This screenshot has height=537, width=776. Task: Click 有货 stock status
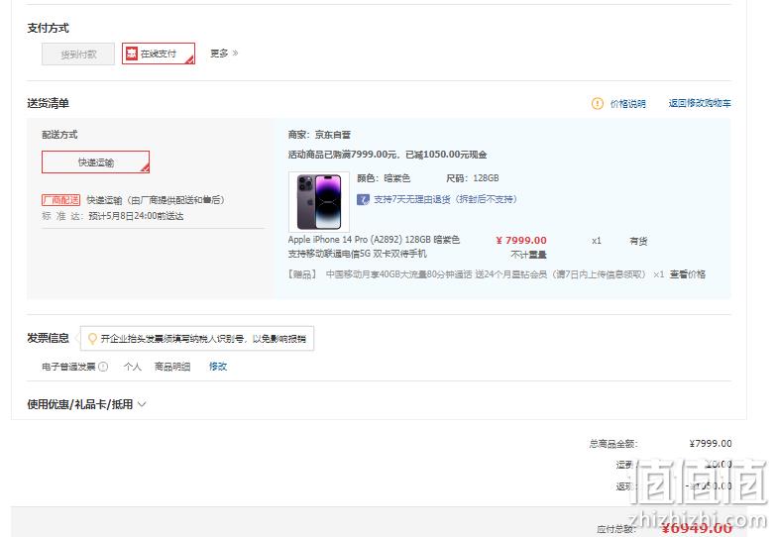tap(638, 241)
